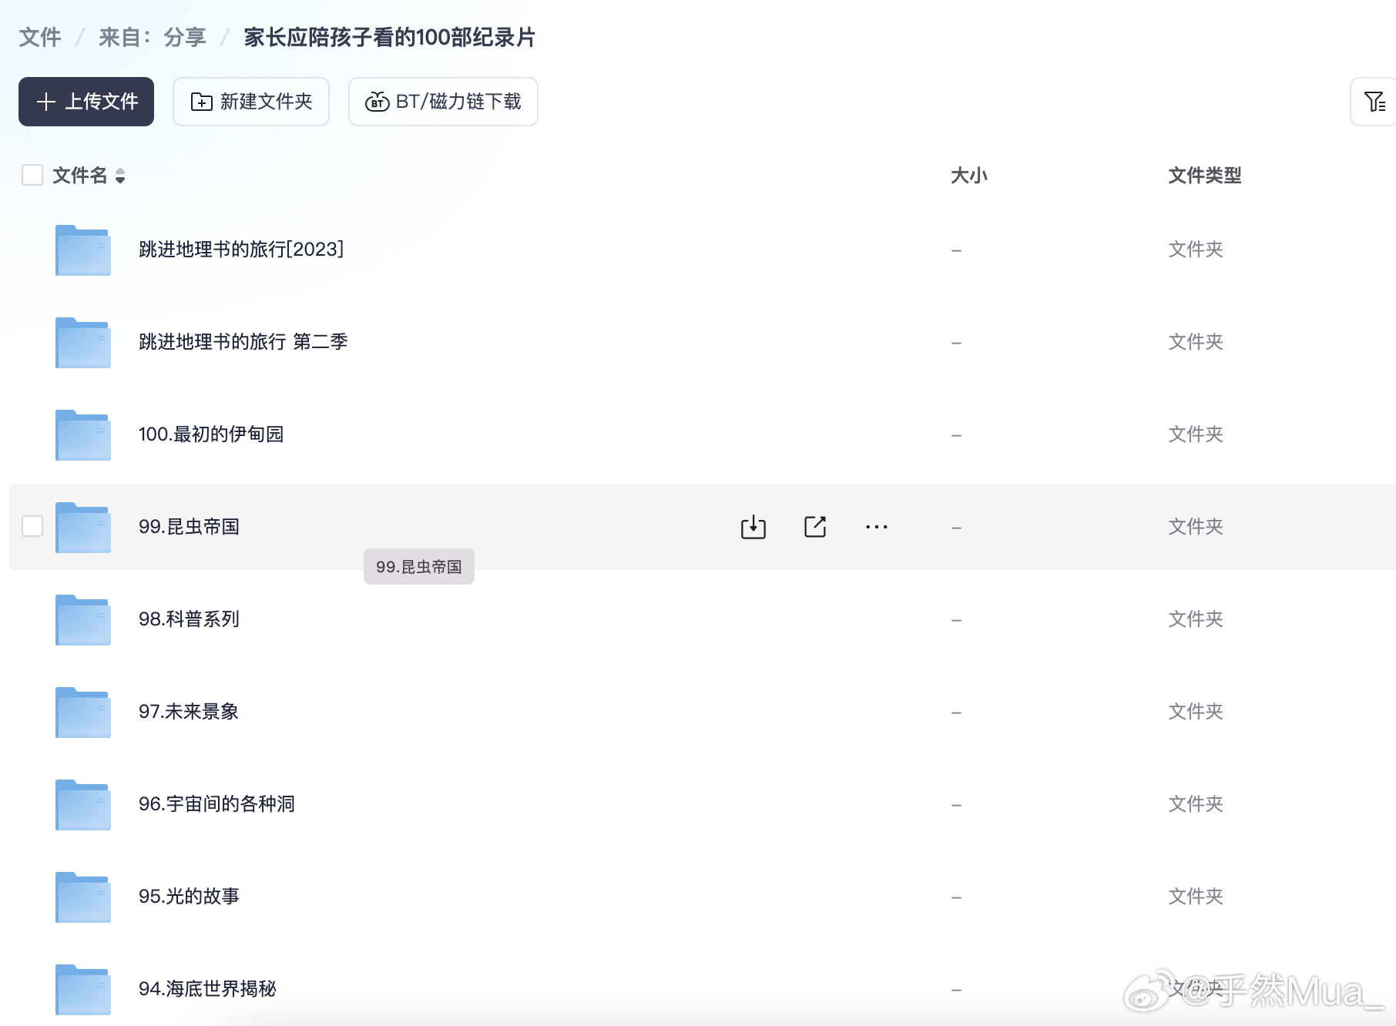1396x1026 pixels.
Task: Go to 来自：分享 breadcrumb link
Action: 153,37
